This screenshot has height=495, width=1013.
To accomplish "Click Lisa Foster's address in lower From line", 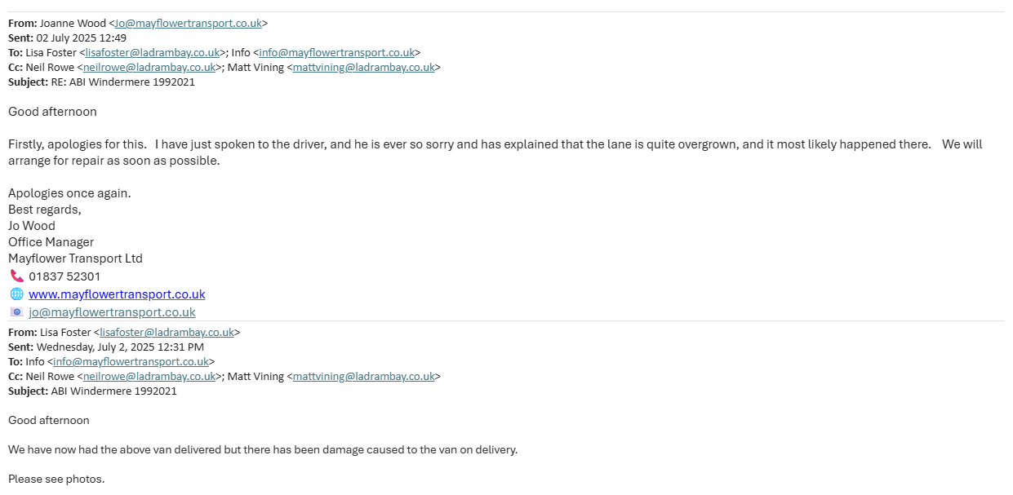I will click(x=167, y=332).
